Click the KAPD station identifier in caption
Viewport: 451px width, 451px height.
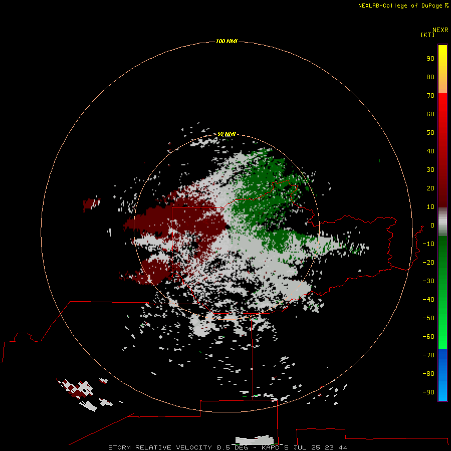pos(271,447)
